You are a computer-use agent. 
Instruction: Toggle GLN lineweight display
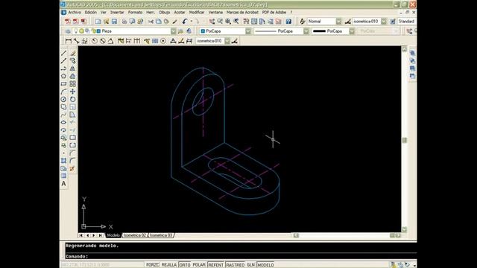coord(250,265)
